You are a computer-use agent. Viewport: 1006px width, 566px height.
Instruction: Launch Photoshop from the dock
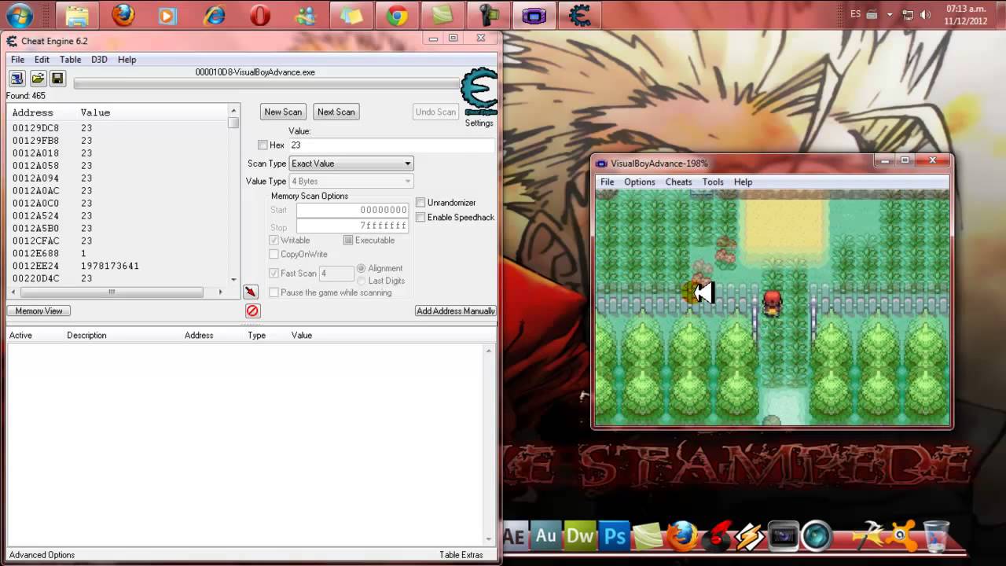[x=615, y=537]
